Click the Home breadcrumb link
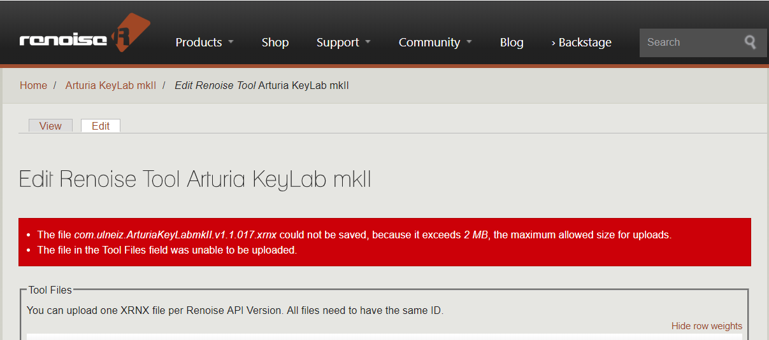 coord(33,85)
